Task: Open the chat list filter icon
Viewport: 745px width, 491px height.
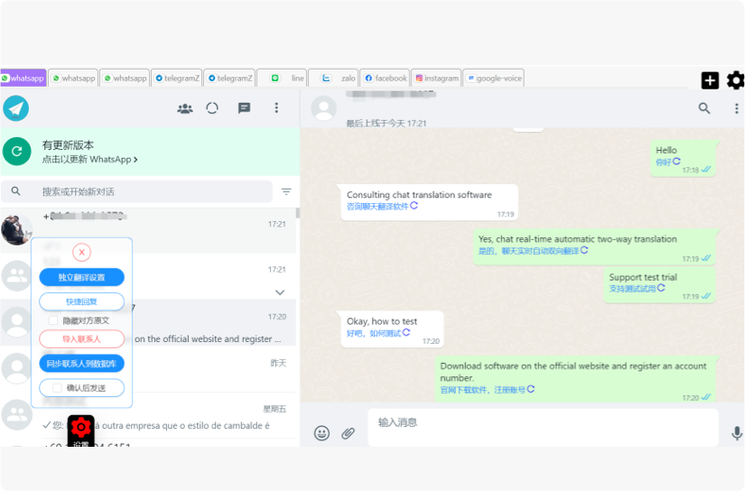Action: click(286, 191)
